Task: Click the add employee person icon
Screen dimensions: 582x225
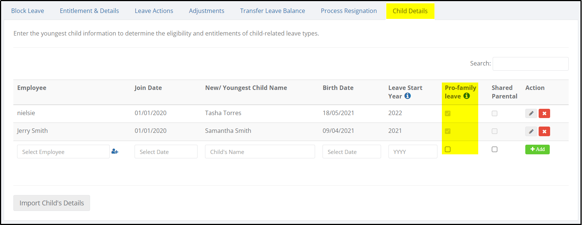Action: click(x=115, y=151)
